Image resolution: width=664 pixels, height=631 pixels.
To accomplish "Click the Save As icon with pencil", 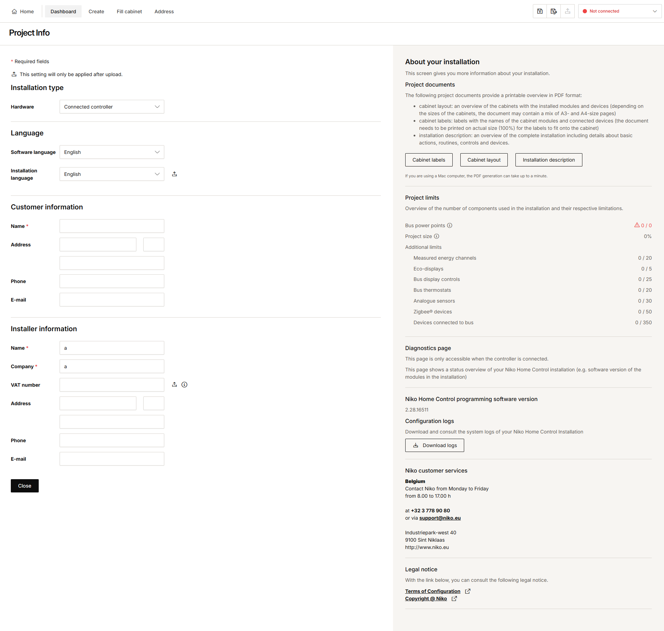I will coord(554,11).
